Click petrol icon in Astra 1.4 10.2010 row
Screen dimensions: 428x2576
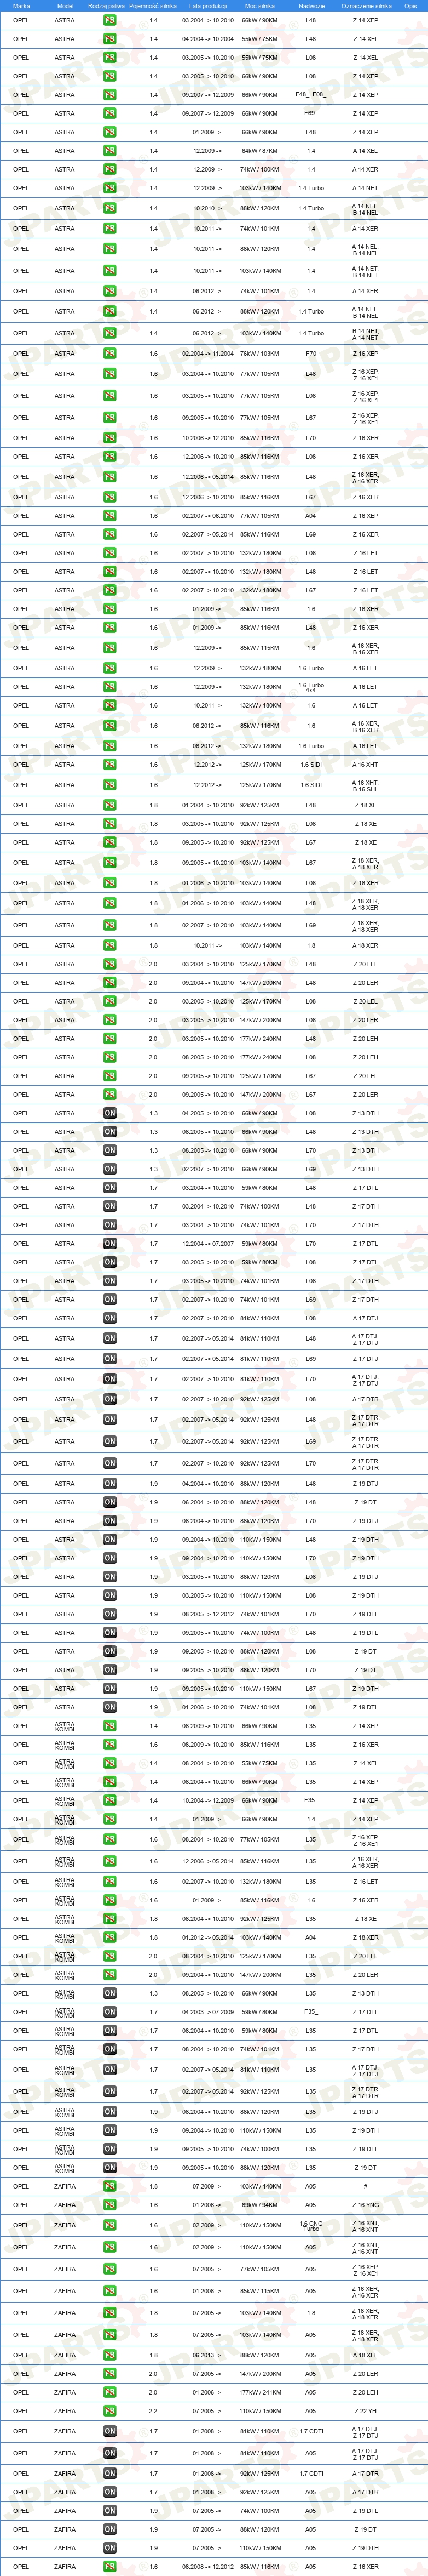point(110,208)
